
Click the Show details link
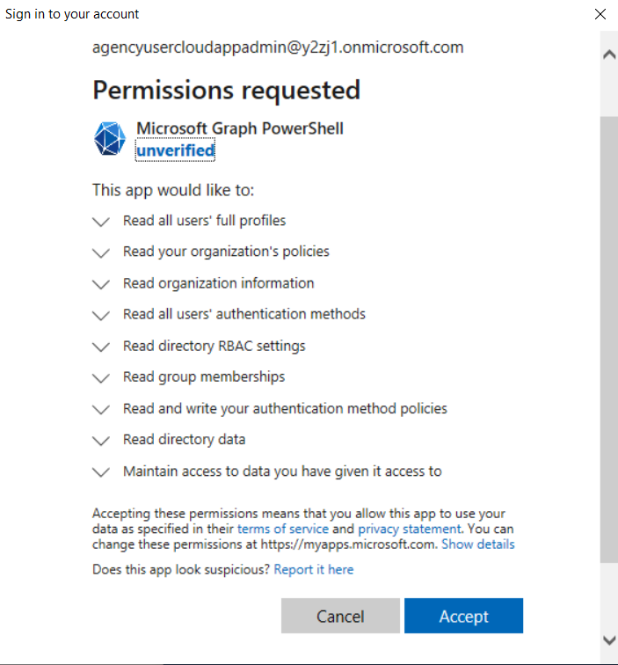(477, 544)
